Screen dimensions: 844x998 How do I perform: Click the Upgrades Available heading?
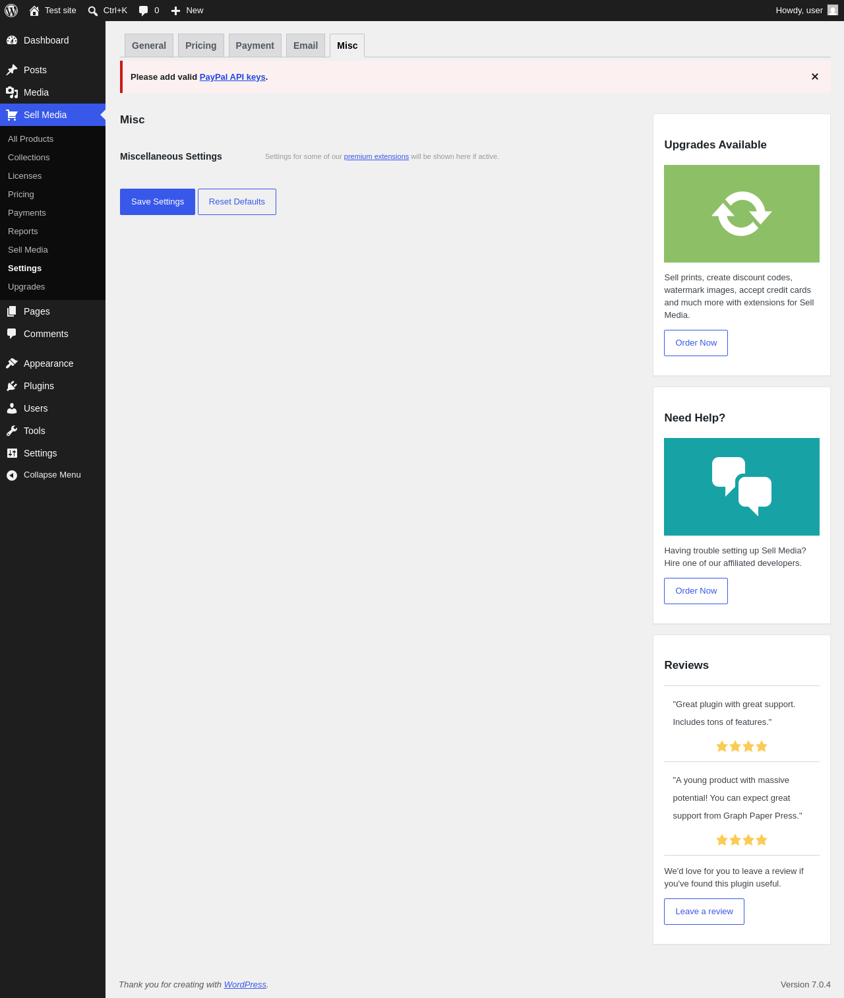pyautogui.click(x=715, y=145)
